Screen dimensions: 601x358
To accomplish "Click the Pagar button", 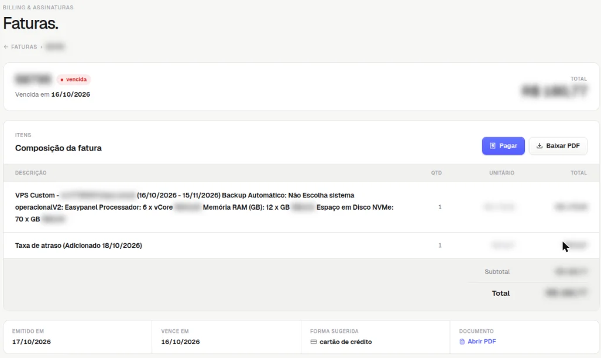I will (x=503, y=146).
